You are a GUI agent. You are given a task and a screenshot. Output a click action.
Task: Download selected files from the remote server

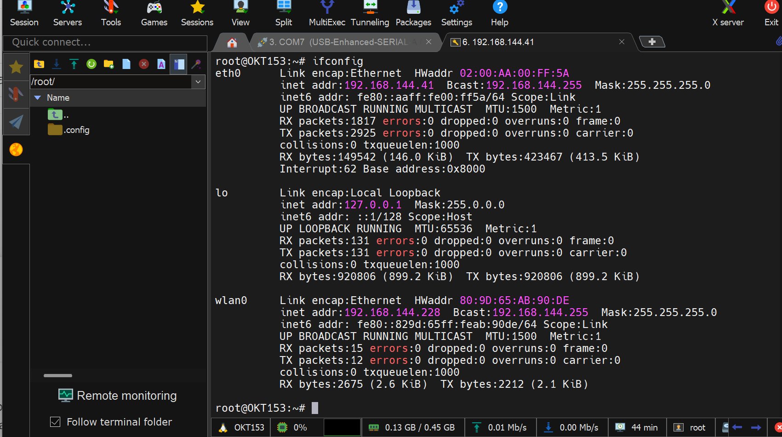point(57,64)
